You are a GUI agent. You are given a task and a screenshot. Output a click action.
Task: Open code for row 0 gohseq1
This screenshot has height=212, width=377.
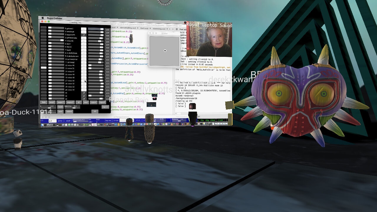(x=108, y=29)
